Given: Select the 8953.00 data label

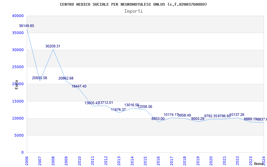Looking at the screenshot, I should [x=158, y=119].
